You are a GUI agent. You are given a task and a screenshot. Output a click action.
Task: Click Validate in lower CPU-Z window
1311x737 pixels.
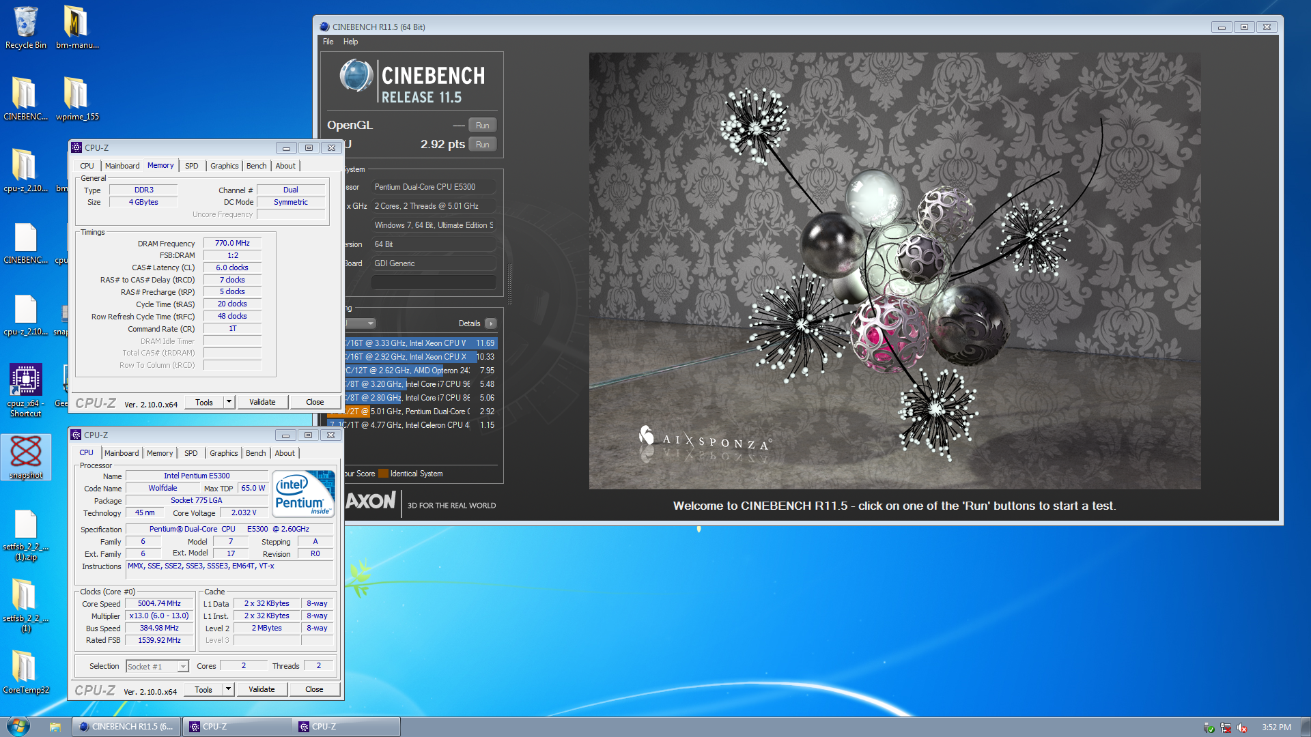(262, 689)
